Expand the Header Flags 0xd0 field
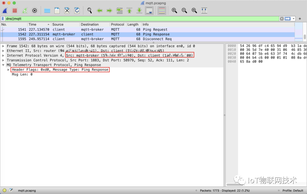This screenshot has height=194, width=307. tap(9, 70)
